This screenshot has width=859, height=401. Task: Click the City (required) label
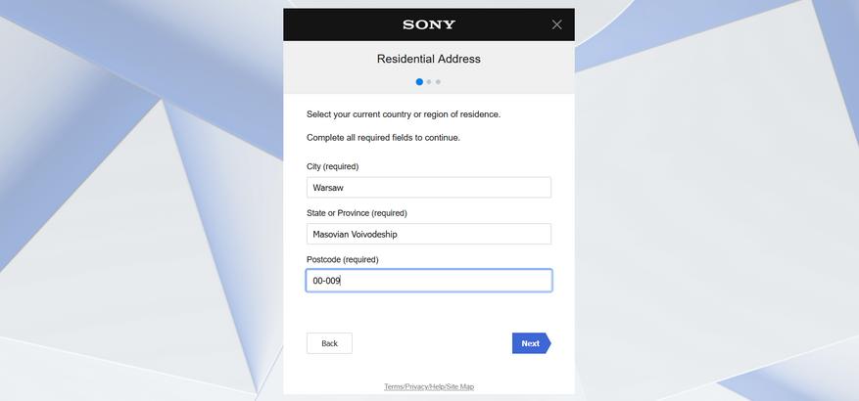[332, 166]
